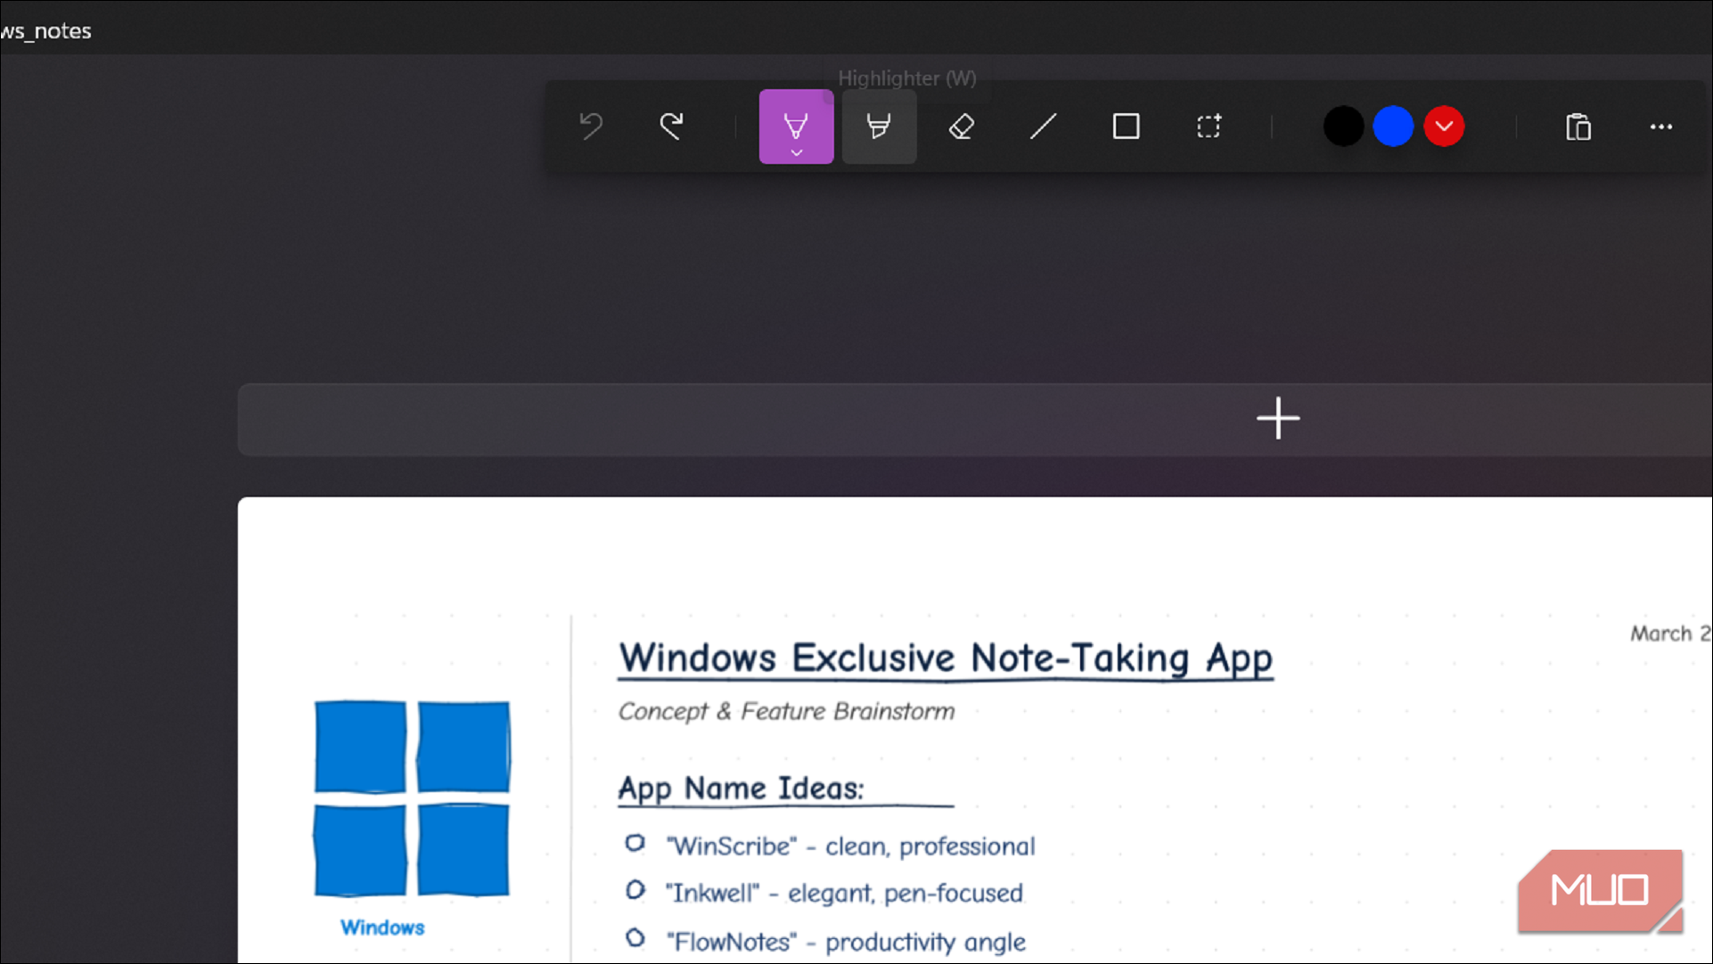The height and width of the screenshot is (964, 1713).
Task: Select the Highlighter tool
Action: [879, 127]
